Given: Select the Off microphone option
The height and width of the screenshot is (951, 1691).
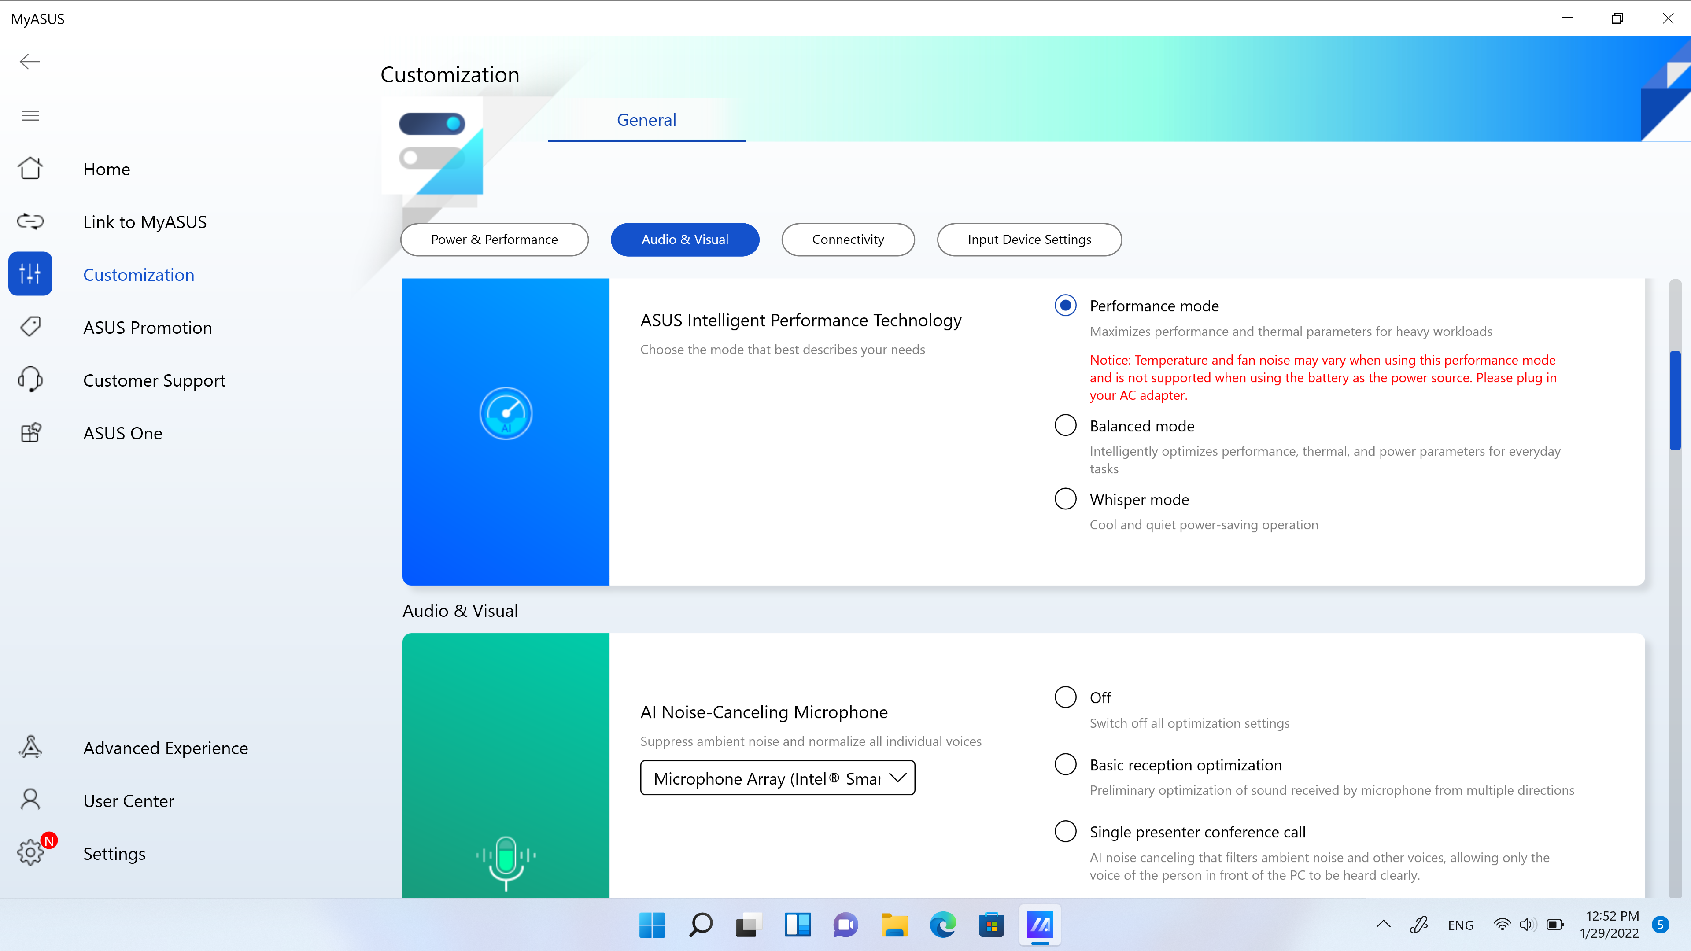Looking at the screenshot, I should [x=1065, y=697].
